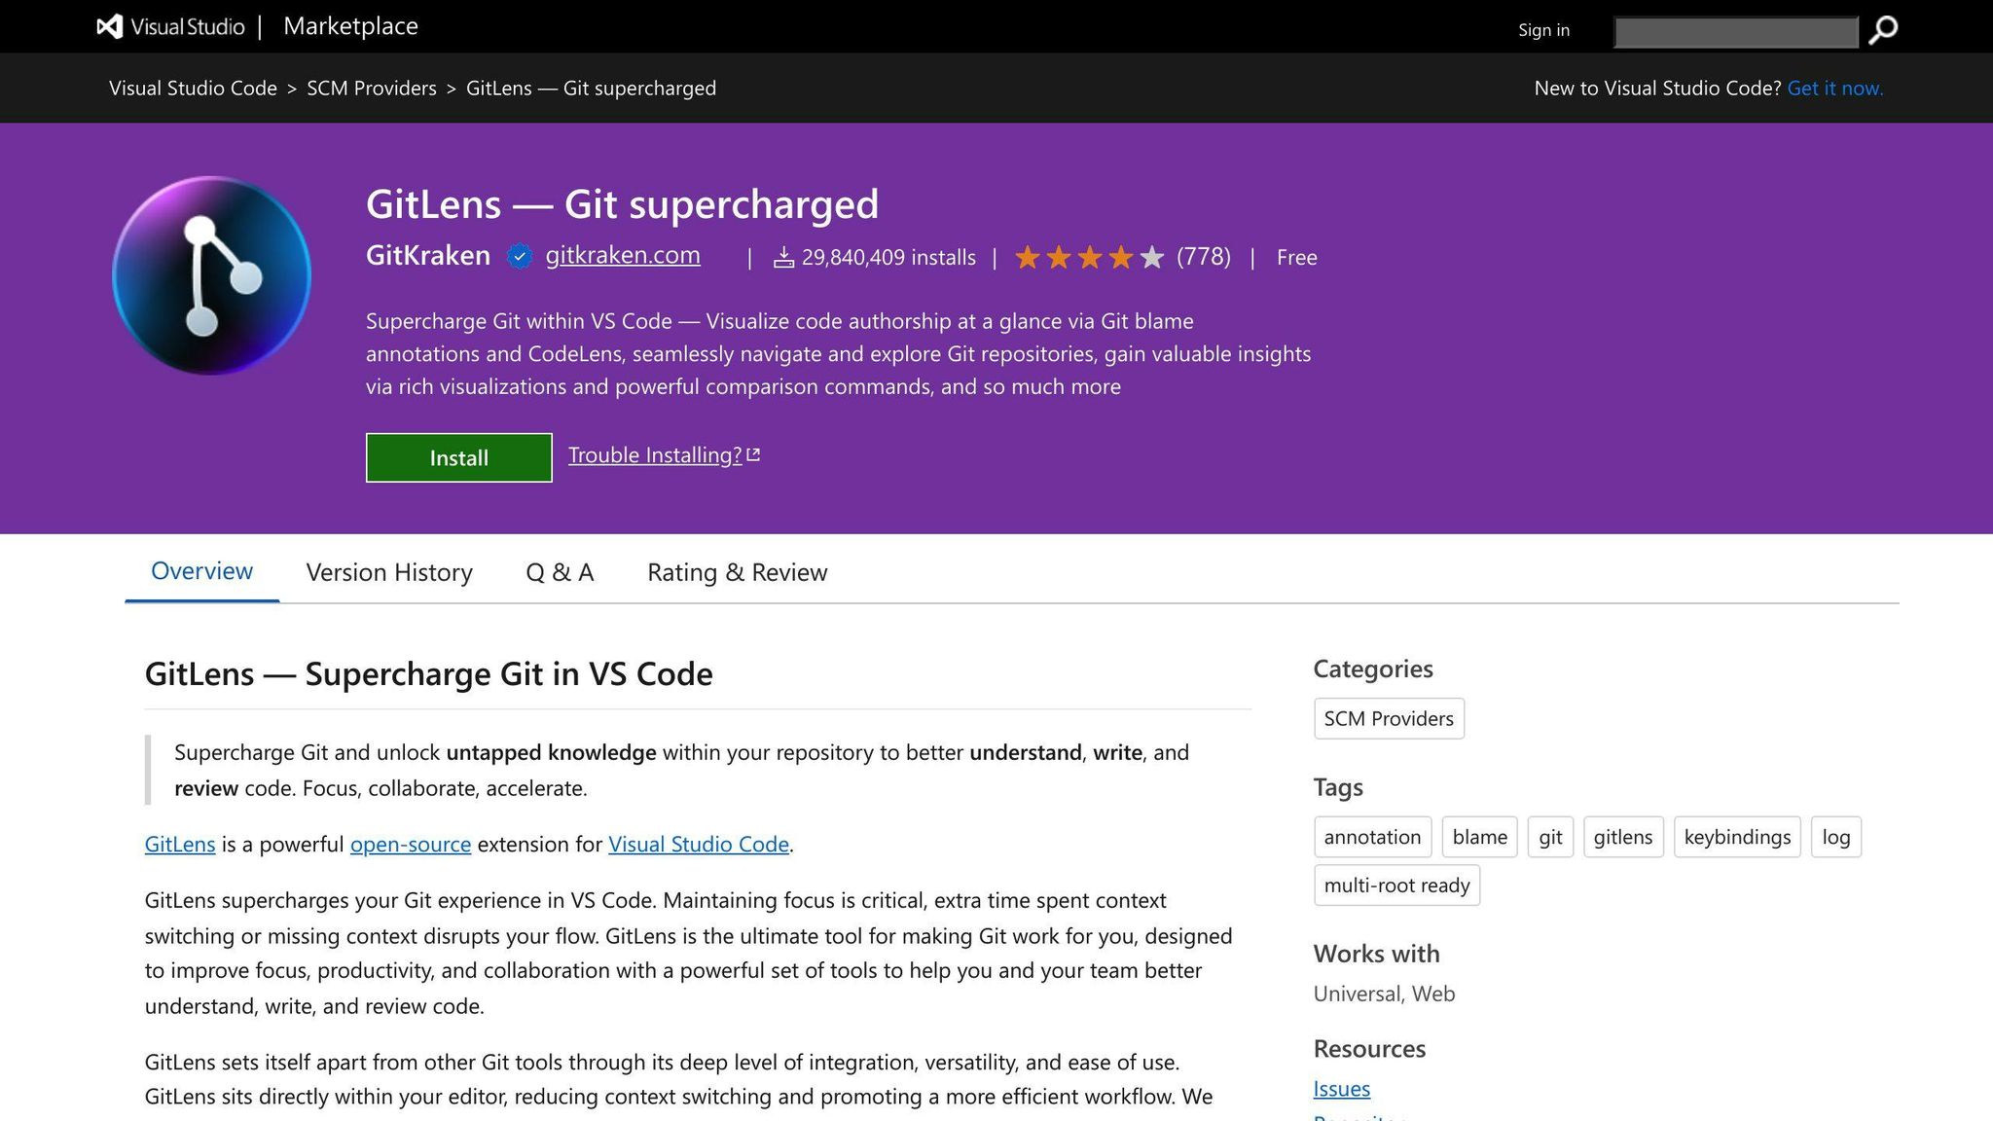This screenshot has width=1993, height=1121.
Task: Click the external link icon after Trouble Installing
Action: pos(753,454)
